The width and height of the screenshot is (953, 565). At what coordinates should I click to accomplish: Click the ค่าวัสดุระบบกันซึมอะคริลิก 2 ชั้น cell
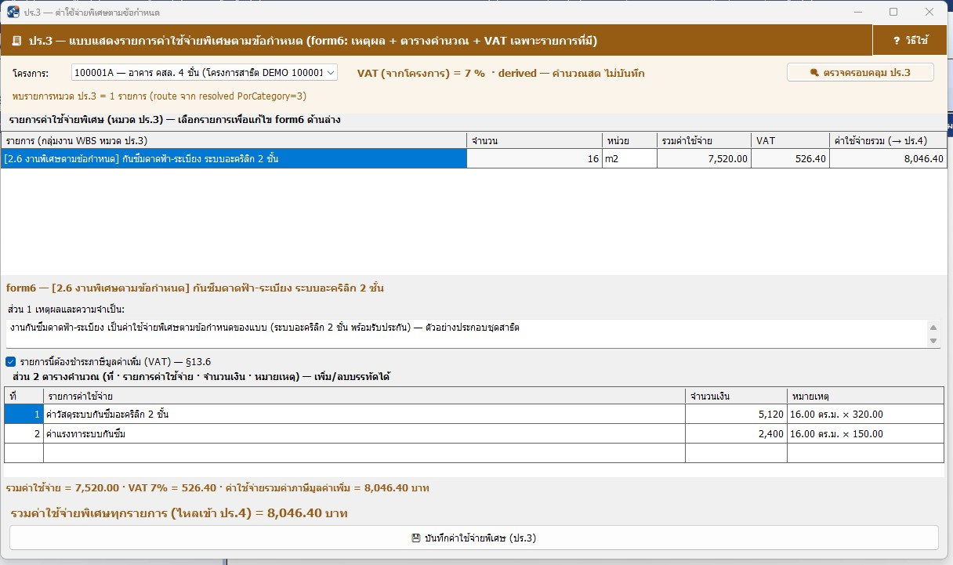(x=364, y=414)
